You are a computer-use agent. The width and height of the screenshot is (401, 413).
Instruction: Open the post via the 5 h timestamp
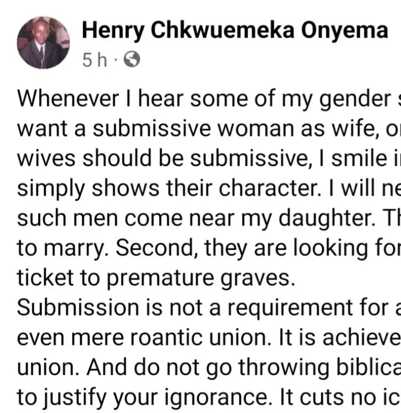click(95, 62)
